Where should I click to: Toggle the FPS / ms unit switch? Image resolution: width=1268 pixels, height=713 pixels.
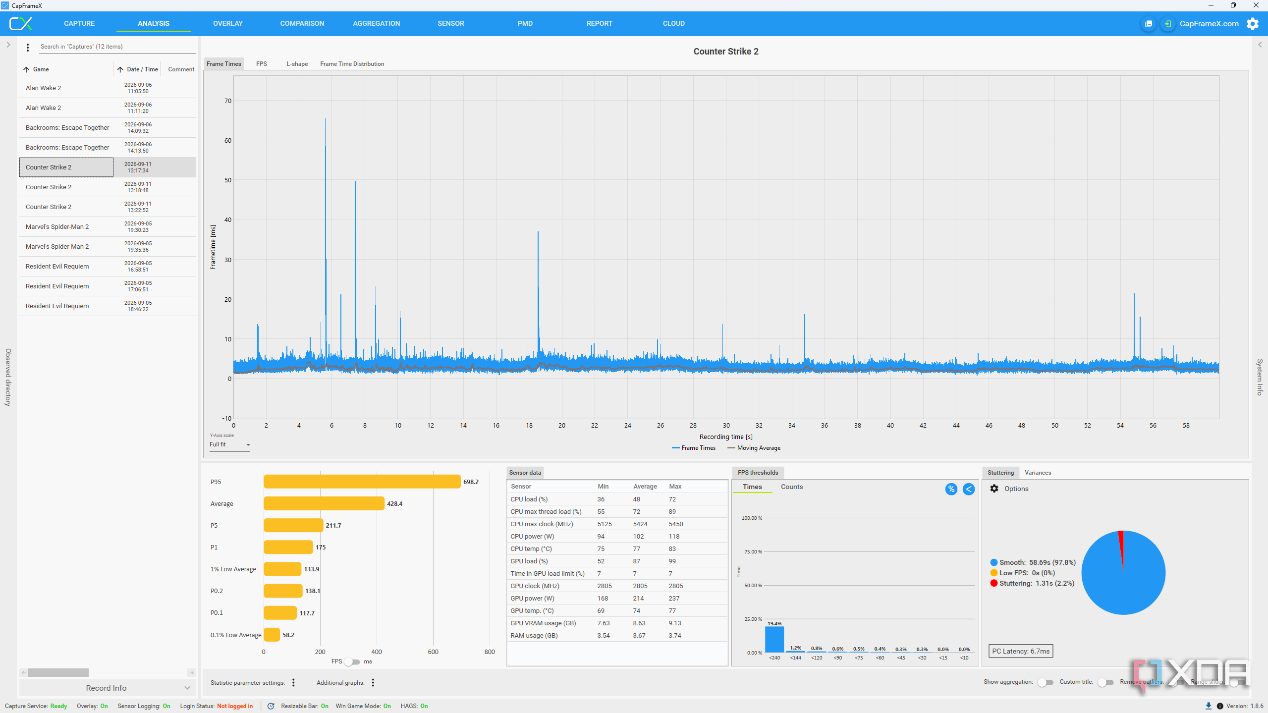point(352,661)
